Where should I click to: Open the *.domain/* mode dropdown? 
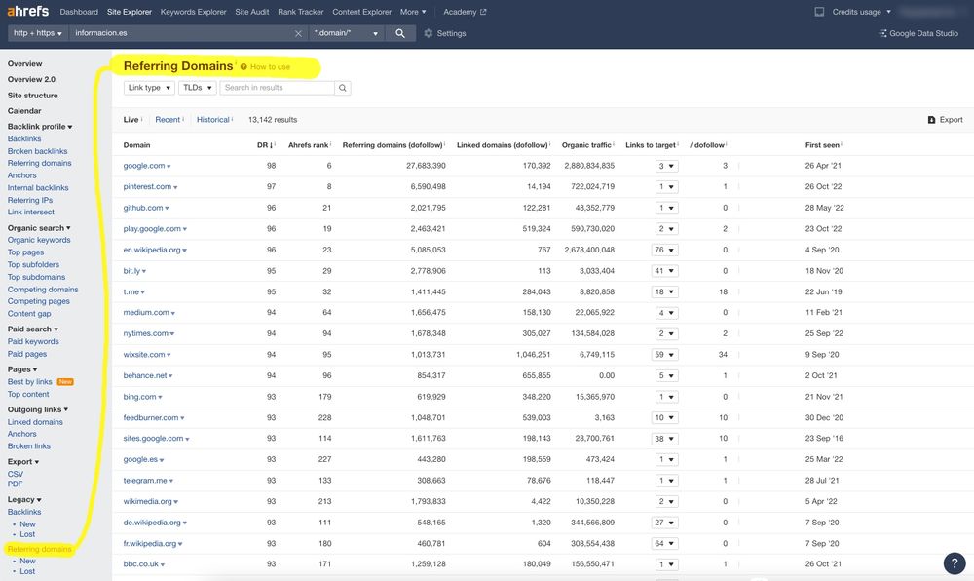pyautogui.click(x=346, y=33)
